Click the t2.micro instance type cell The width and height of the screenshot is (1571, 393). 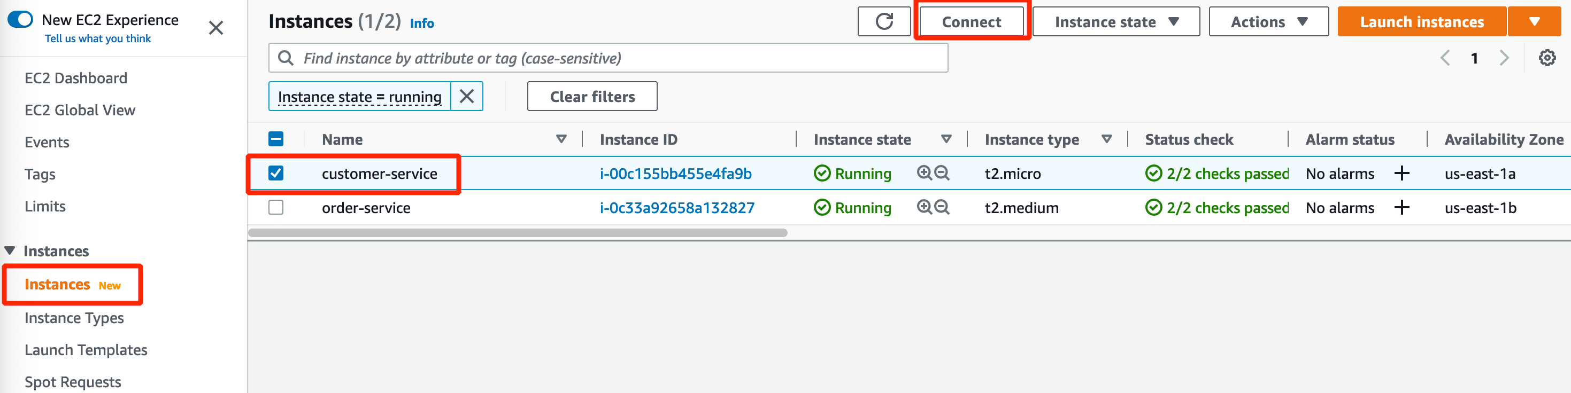(1012, 174)
